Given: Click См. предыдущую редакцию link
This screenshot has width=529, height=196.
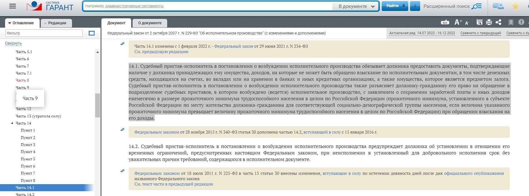Looking at the screenshot, I should (x=161, y=52).
